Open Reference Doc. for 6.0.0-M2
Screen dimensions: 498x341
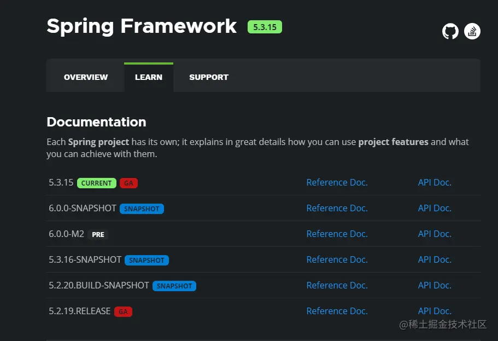click(337, 234)
